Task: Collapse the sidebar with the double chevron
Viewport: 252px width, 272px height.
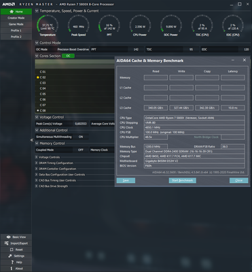Action: coord(32,140)
